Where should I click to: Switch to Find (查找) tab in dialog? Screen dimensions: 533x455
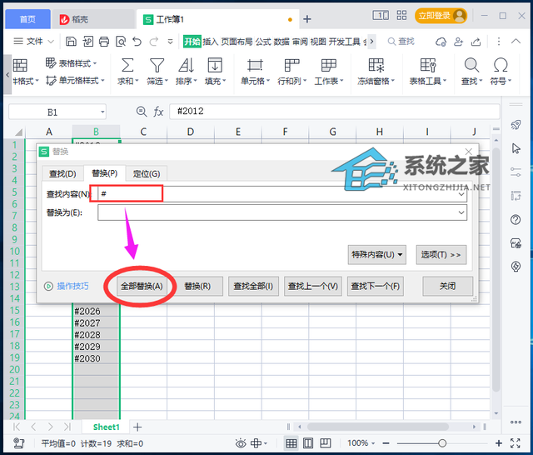(62, 174)
